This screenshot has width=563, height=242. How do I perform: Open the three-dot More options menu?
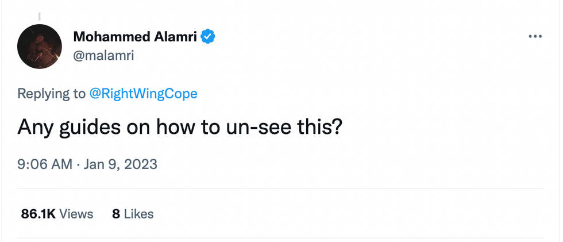535,37
